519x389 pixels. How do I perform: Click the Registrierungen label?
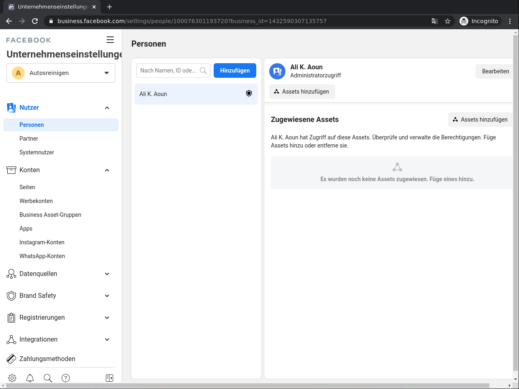[x=42, y=318]
